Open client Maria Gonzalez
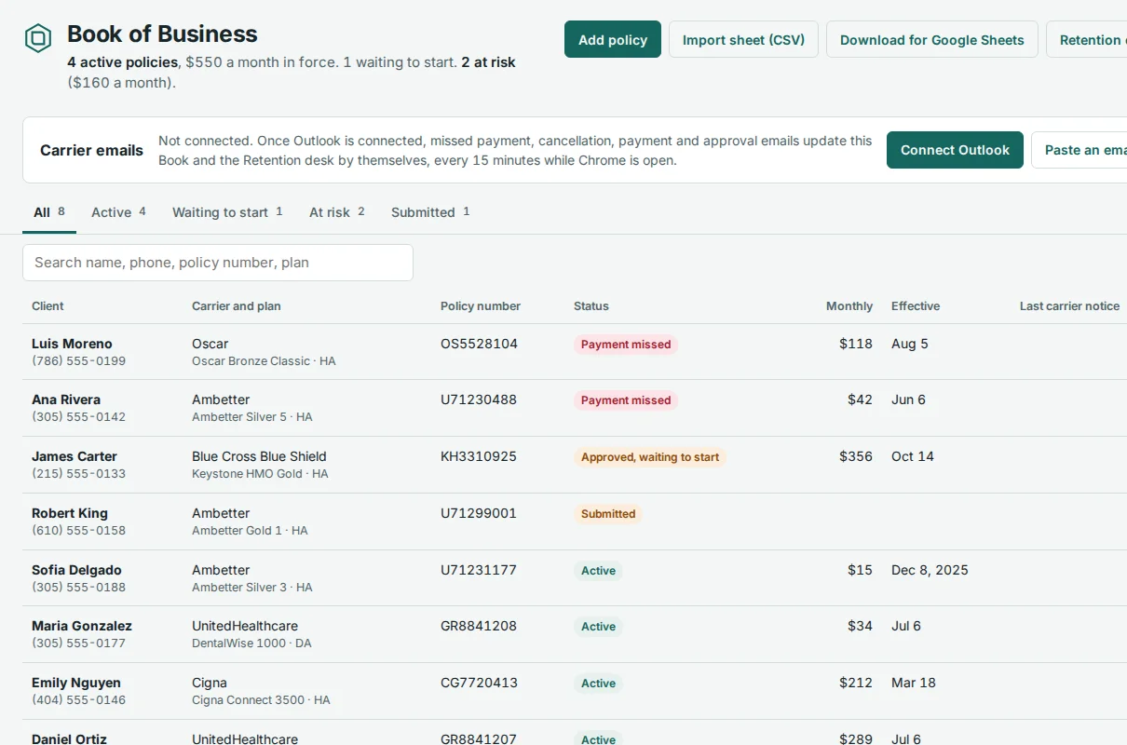The height and width of the screenshot is (745, 1127). coord(82,626)
